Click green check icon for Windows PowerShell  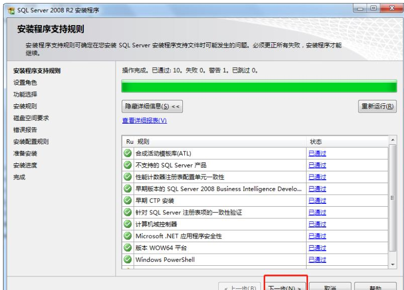coord(128,259)
